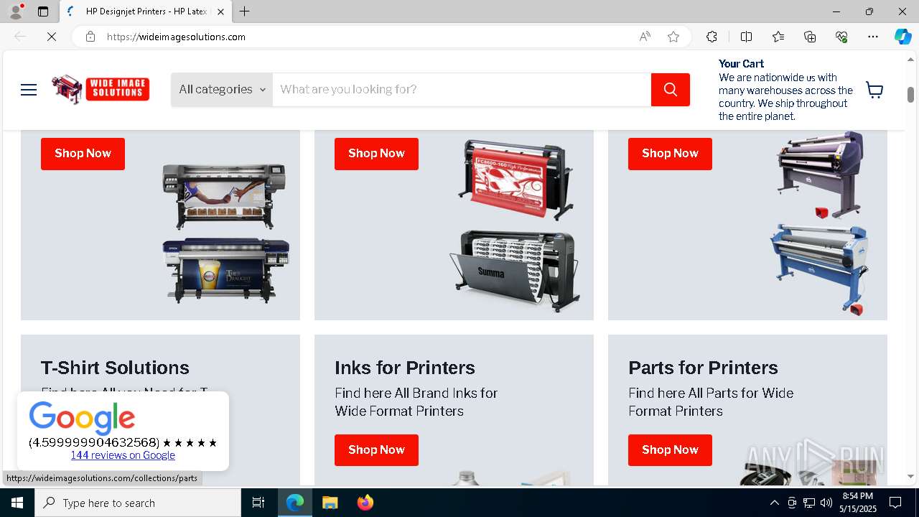Screen dimensions: 919x517
Task: Open browser Extensions button
Action: [712, 37]
